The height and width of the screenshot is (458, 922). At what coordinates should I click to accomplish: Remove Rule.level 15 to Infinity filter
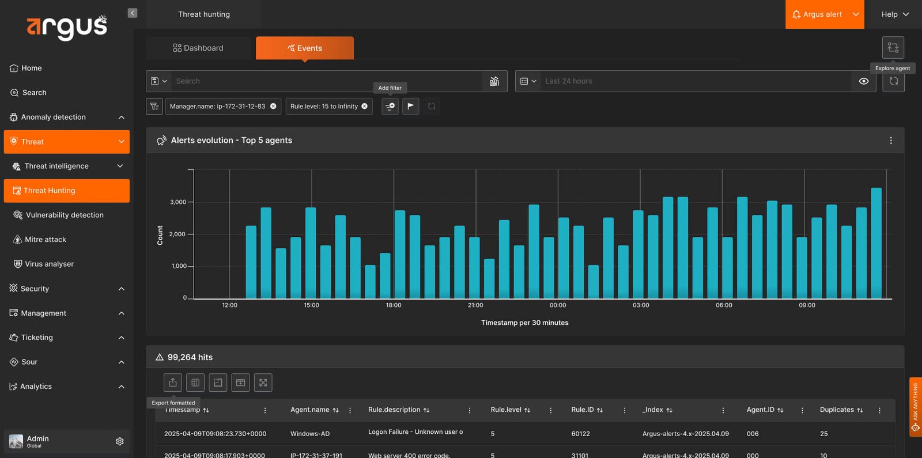click(364, 106)
